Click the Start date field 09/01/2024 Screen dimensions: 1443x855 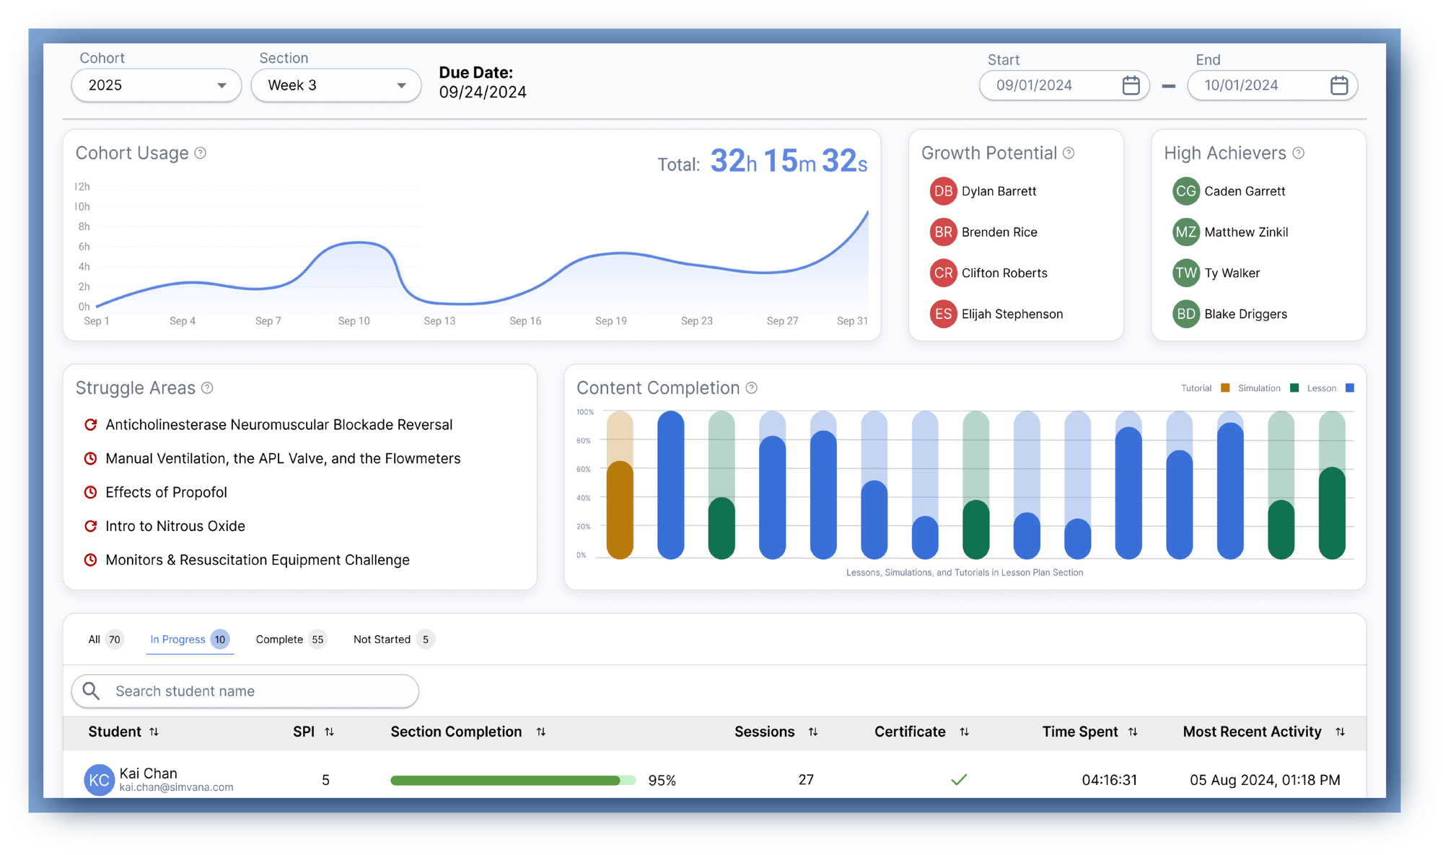[x=1064, y=85]
